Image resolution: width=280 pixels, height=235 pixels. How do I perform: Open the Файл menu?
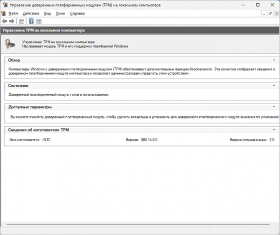[13, 14]
